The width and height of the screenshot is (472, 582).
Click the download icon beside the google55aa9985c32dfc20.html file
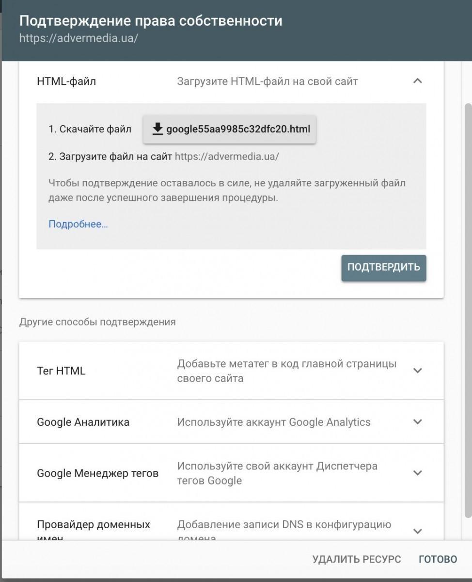(157, 129)
